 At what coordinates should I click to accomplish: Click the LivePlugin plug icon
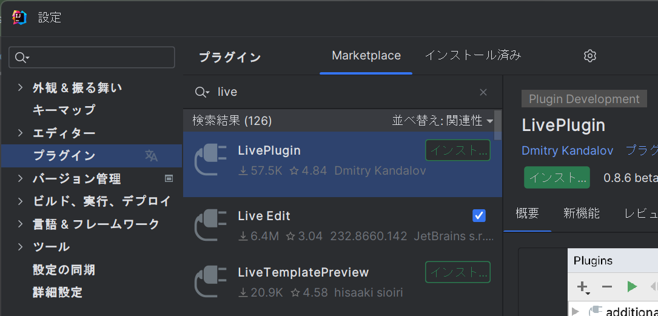[x=210, y=160]
